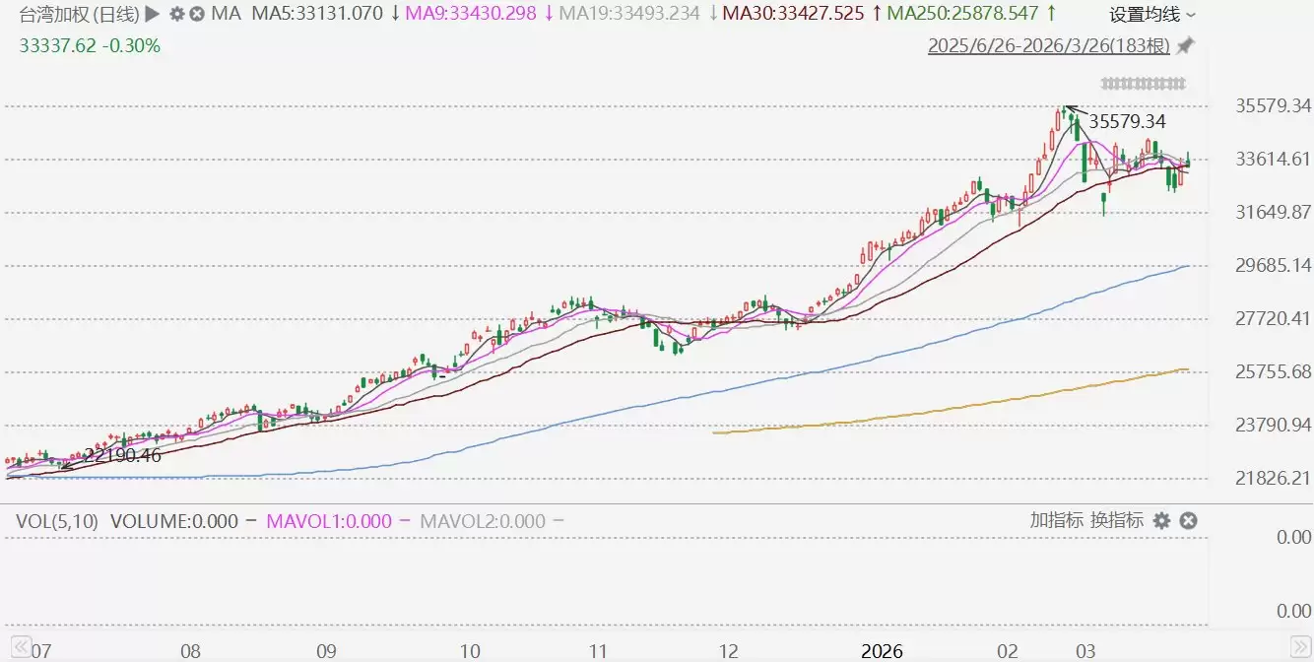Image resolution: width=1314 pixels, height=662 pixels.
Task: Open the 台湾加权(日线) period selector
Action: pos(73,14)
